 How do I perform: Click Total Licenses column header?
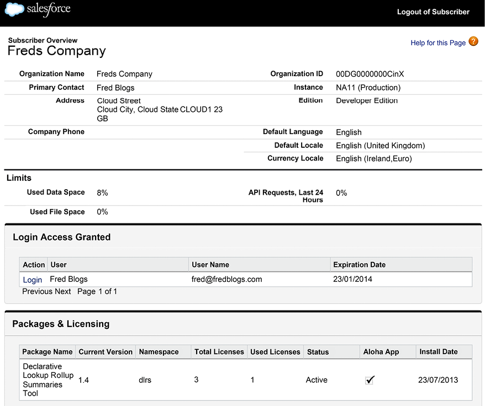tap(219, 351)
